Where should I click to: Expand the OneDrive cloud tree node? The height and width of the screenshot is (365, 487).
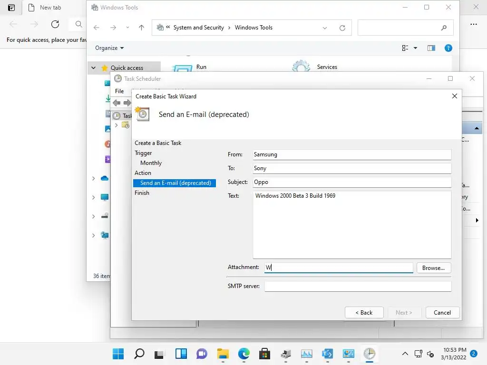coord(94,179)
